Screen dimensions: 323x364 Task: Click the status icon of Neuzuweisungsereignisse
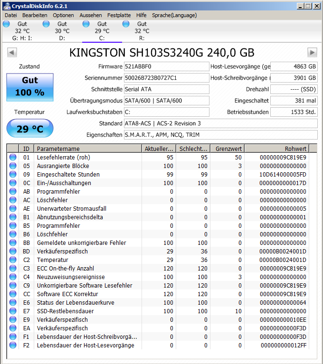pos(13,277)
